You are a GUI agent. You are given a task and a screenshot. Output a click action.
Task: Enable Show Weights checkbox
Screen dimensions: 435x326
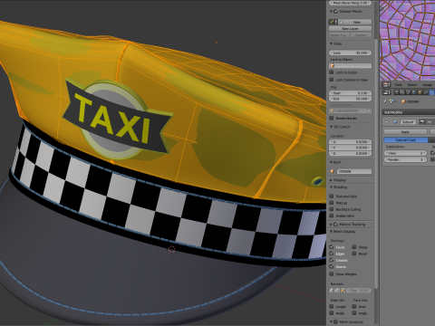pyautogui.click(x=332, y=274)
